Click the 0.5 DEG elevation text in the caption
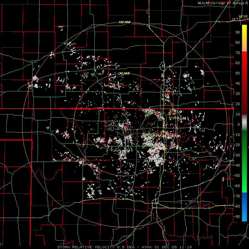The width and height of the screenshot is (249, 249). (126, 247)
